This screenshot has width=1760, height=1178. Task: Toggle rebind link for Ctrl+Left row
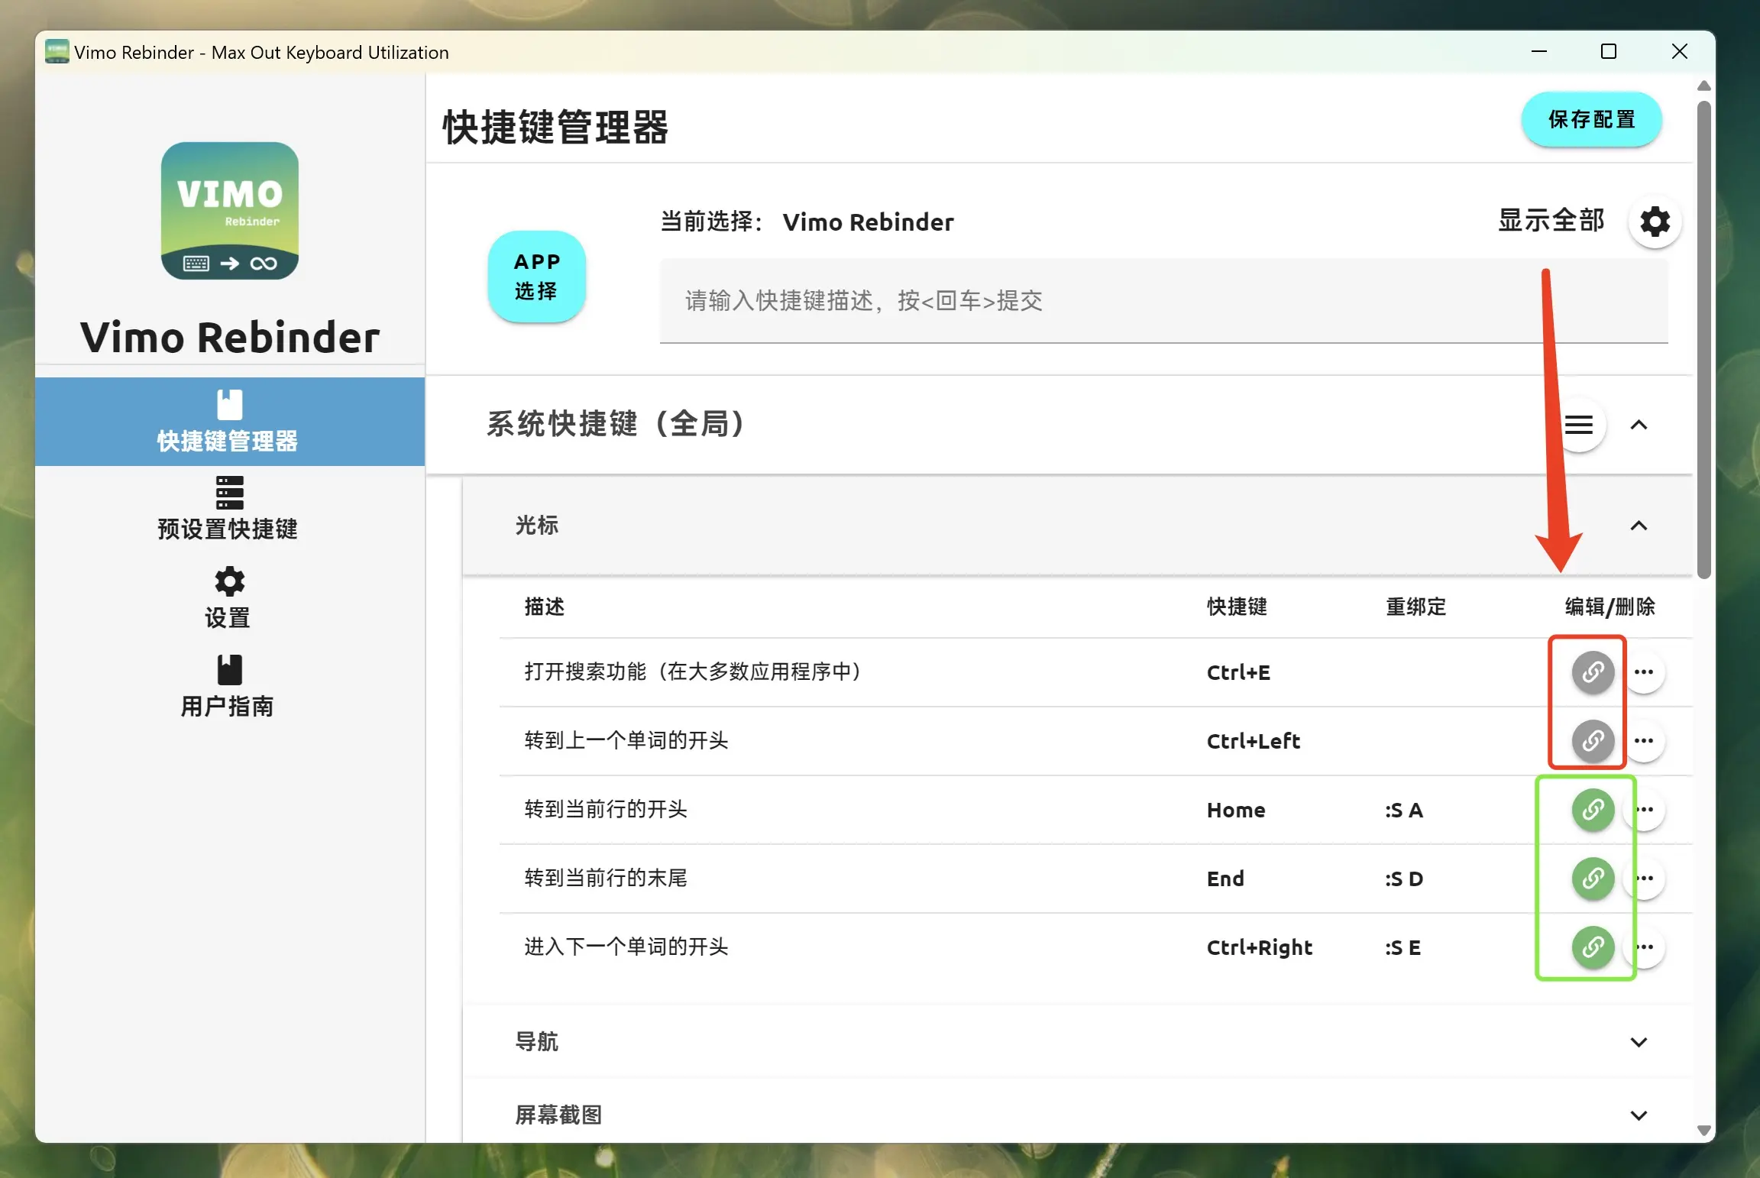coord(1593,741)
